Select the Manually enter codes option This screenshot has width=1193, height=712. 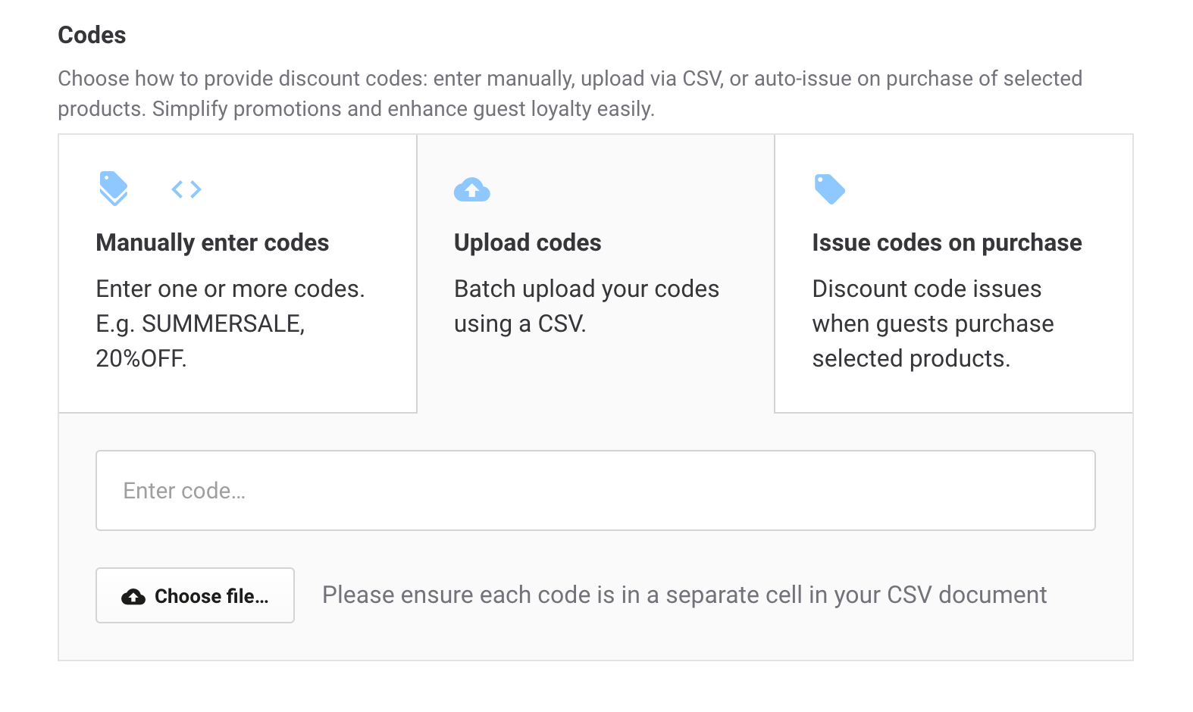237,273
